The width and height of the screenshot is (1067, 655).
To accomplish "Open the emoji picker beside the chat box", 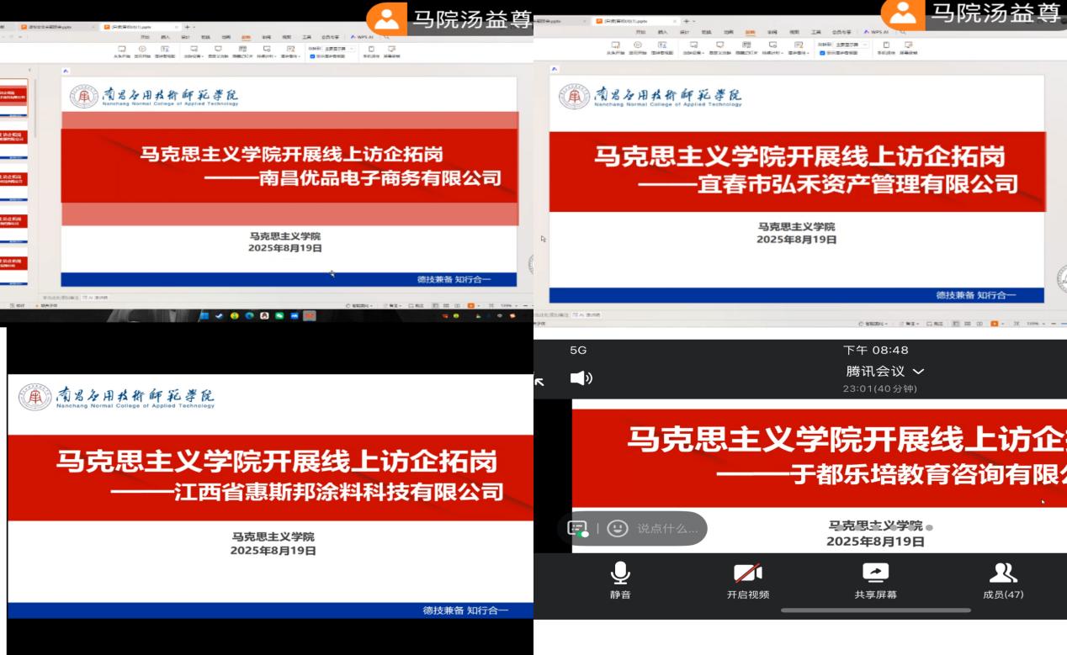I will tap(618, 528).
